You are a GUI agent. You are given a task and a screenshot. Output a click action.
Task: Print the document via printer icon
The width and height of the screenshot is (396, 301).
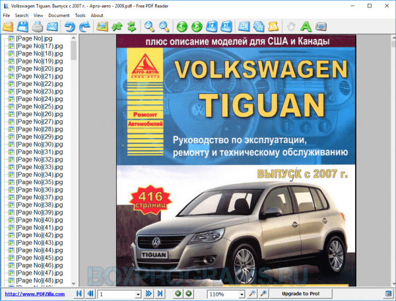38,26
